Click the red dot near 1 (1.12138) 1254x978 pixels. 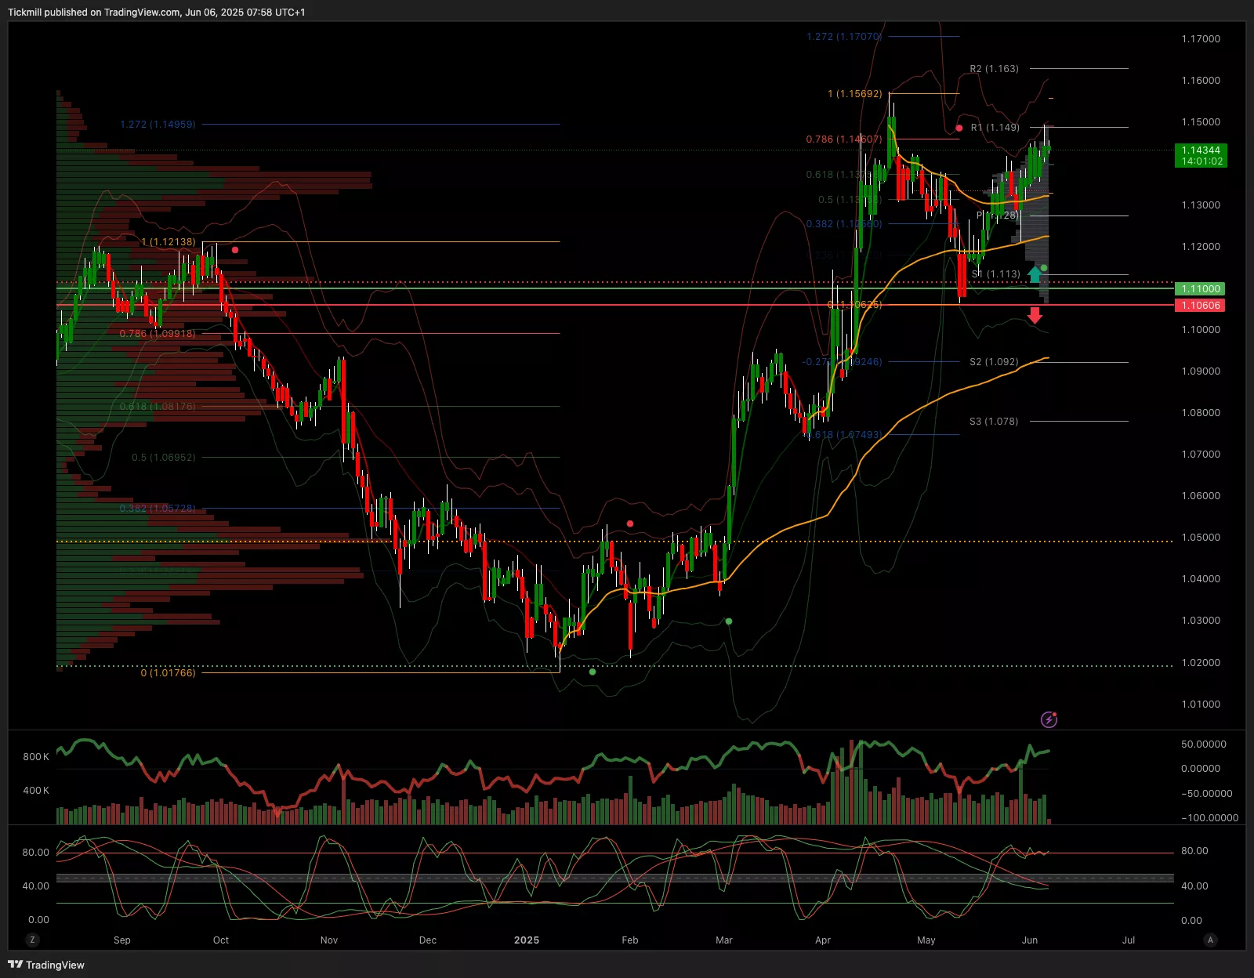click(235, 250)
